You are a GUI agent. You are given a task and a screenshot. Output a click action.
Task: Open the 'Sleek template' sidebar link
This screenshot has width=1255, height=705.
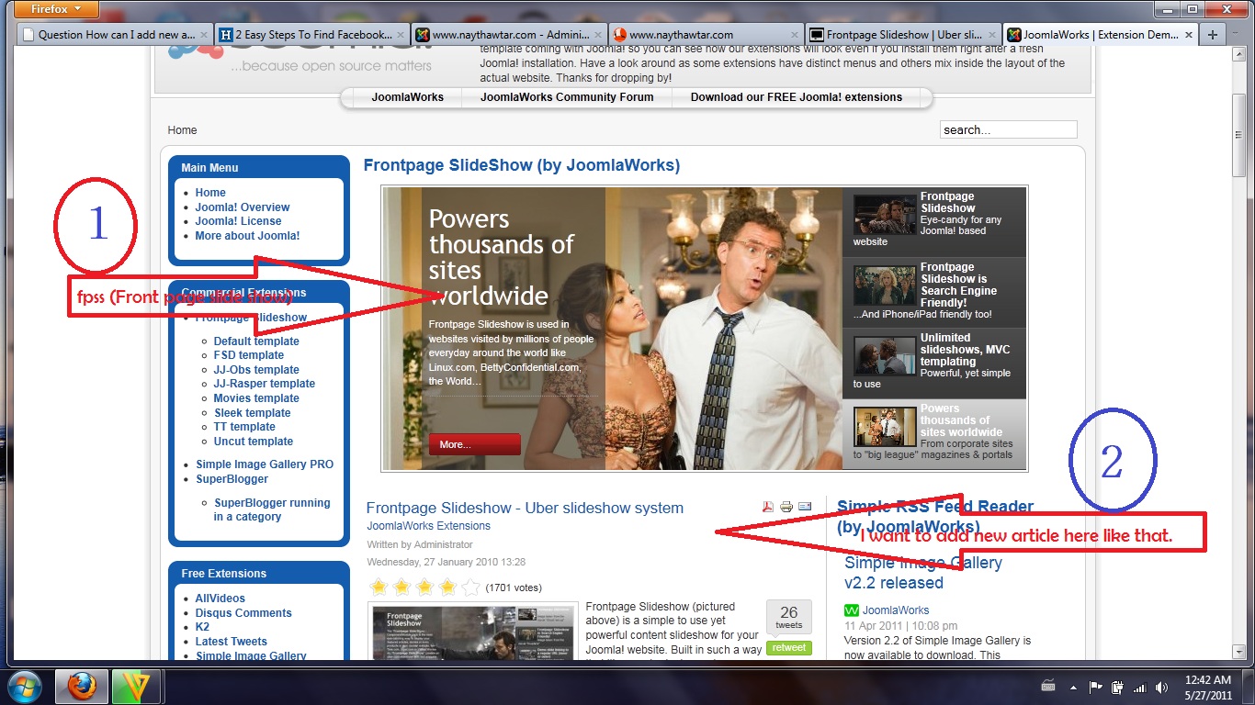[252, 413]
